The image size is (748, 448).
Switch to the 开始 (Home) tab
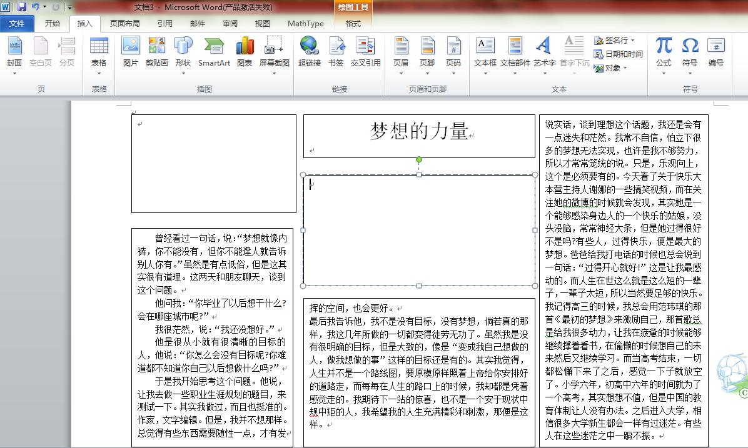(53, 24)
